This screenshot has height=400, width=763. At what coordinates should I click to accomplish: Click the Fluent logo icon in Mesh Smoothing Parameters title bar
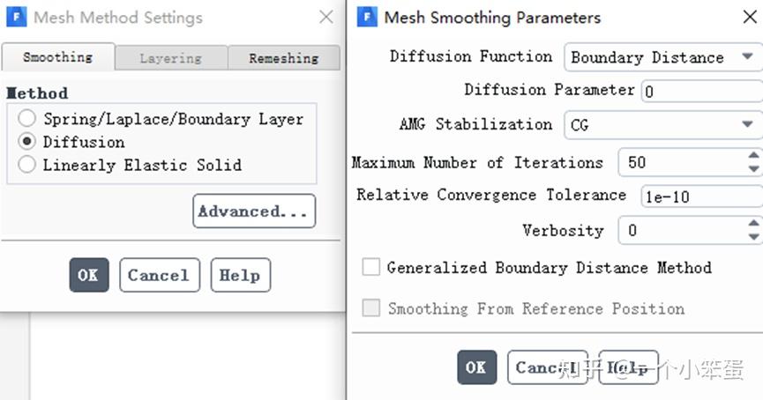coord(368,17)
